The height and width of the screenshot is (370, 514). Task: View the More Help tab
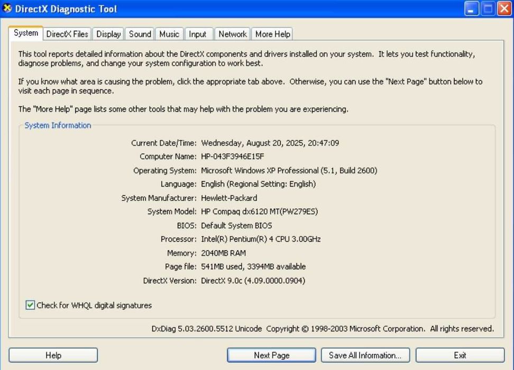272,34
